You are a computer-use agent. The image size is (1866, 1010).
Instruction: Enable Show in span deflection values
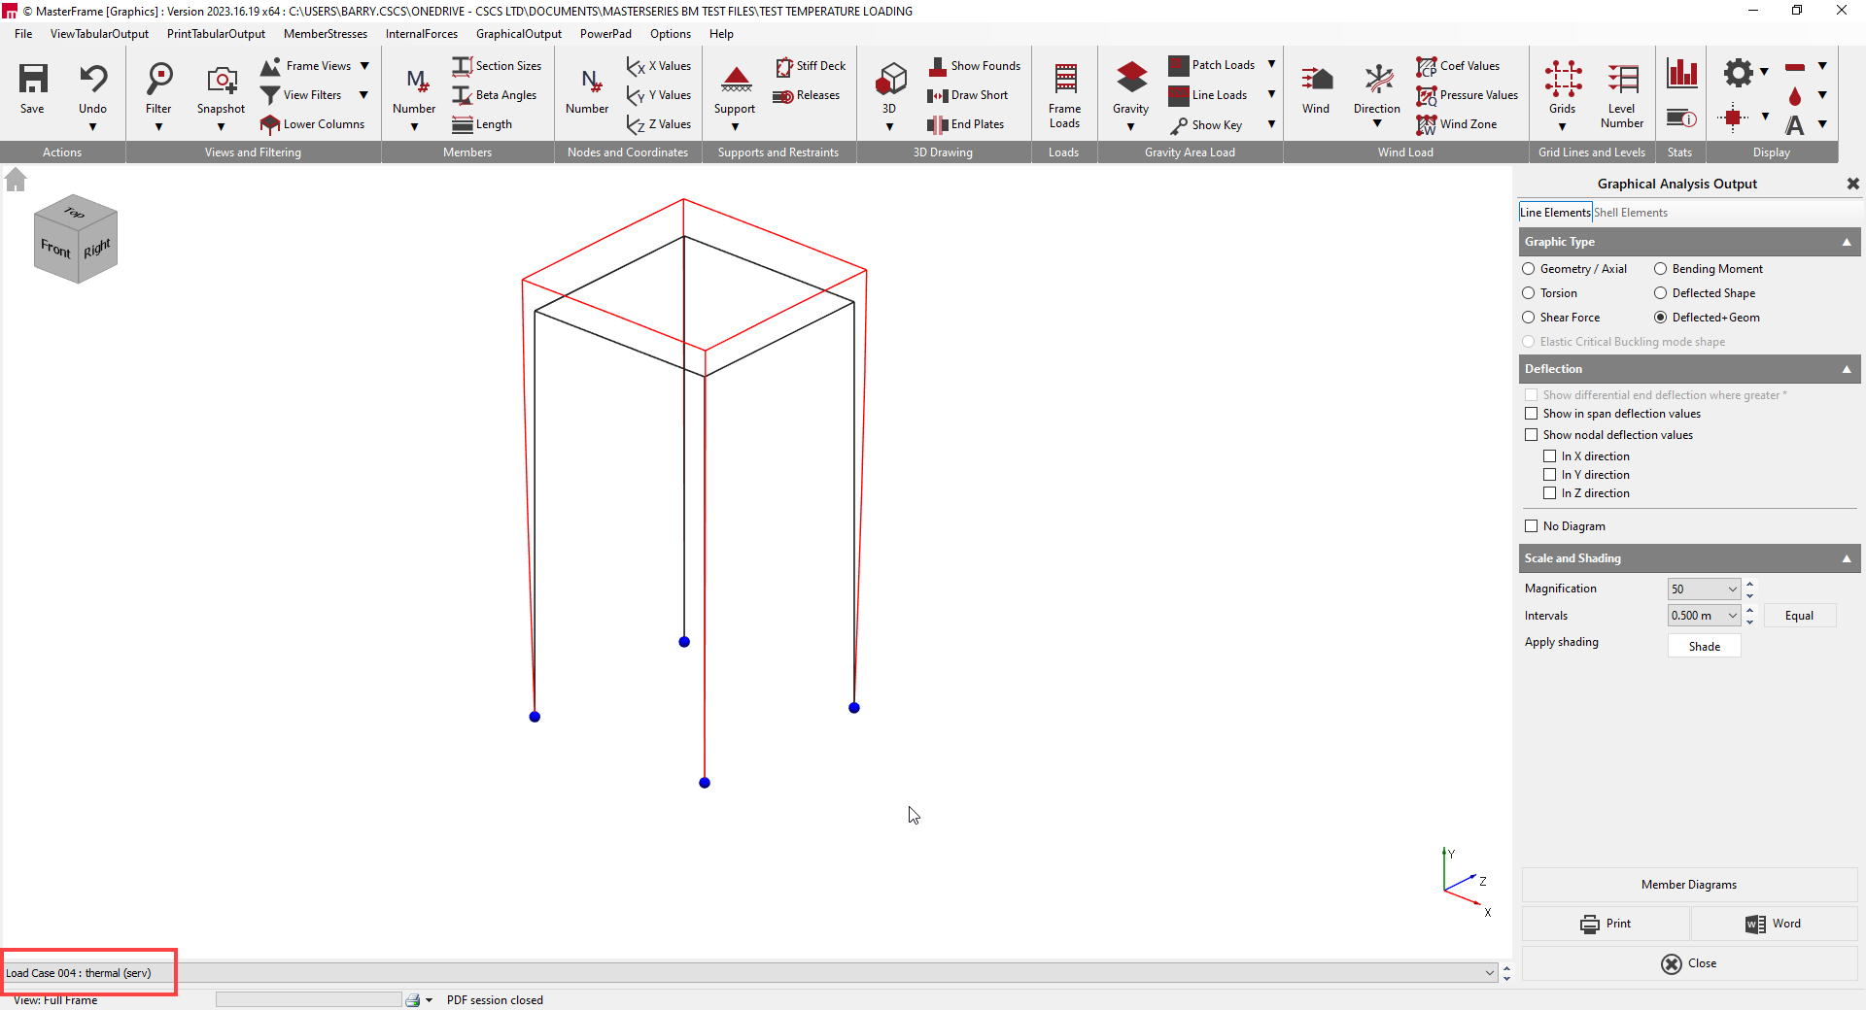coord(1532,414)
